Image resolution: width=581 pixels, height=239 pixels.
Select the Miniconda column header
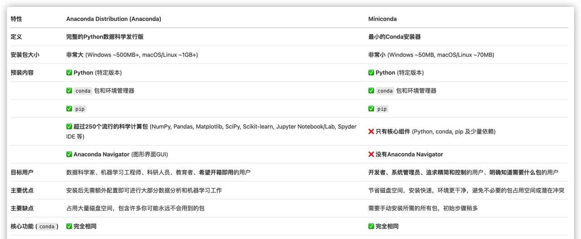click(381, 19)
